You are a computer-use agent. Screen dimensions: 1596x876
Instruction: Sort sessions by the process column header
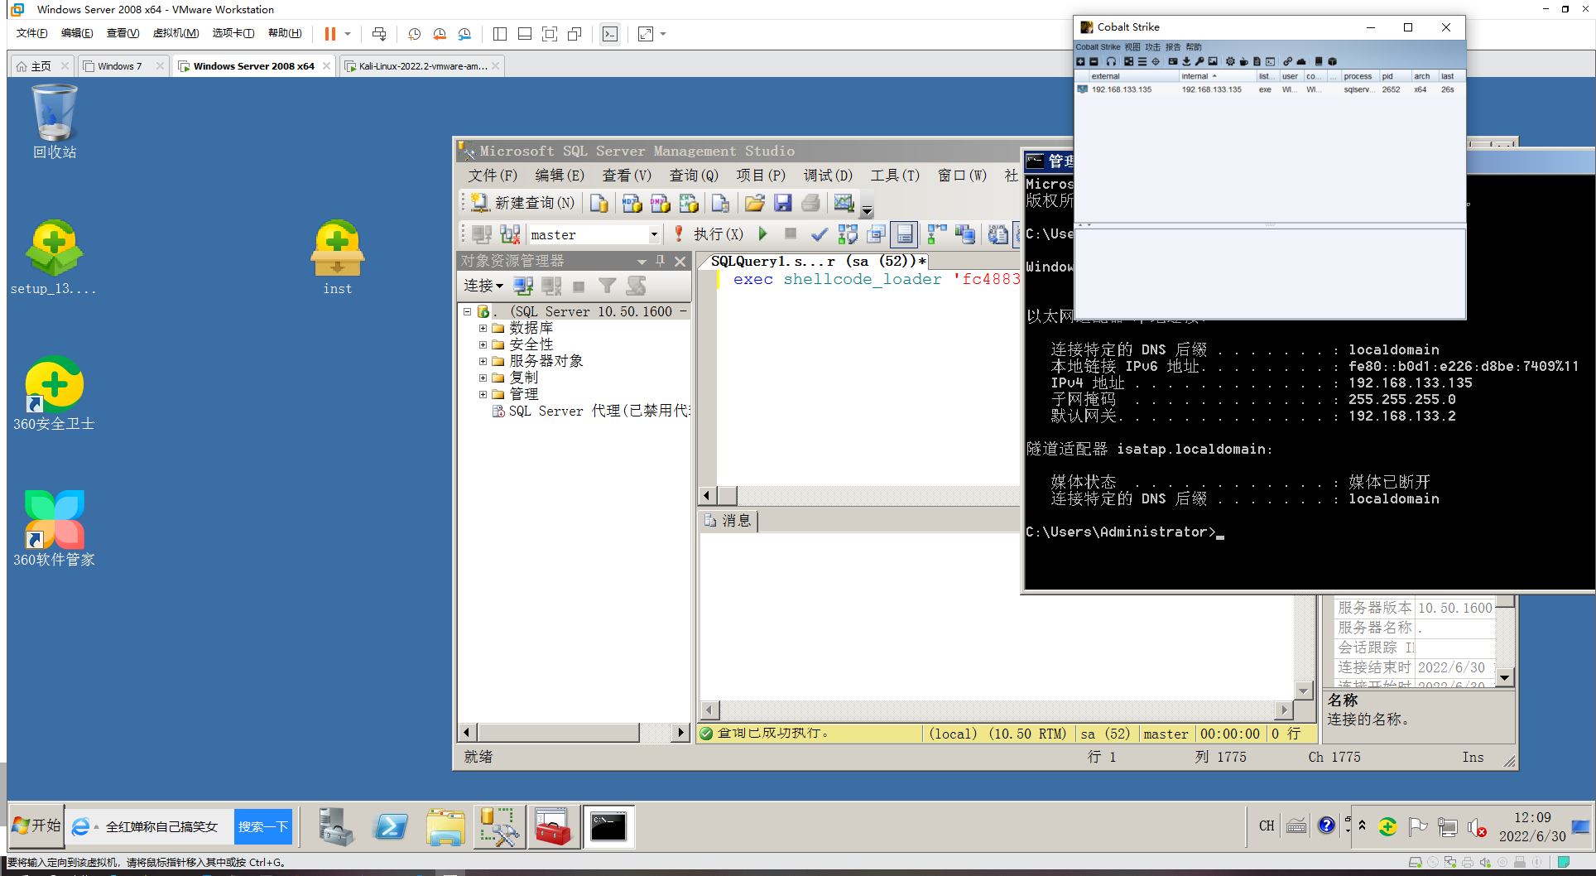click(1358, 76)
